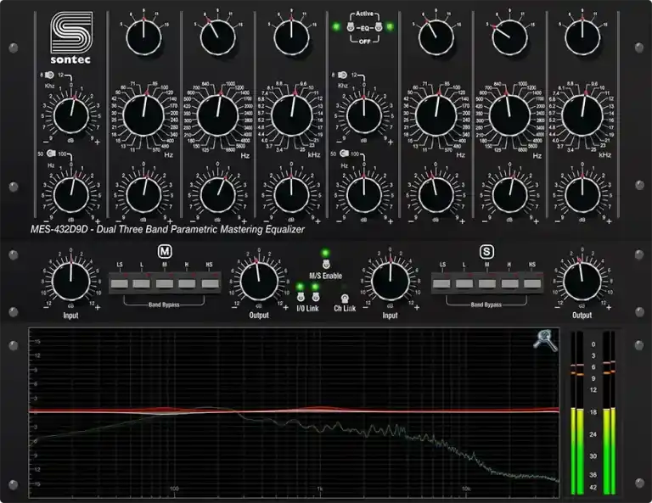The height and width of the screenshot is (503, 652).
Task: Click the left channel high band kHz frequency knob
Action: point(291,116)
